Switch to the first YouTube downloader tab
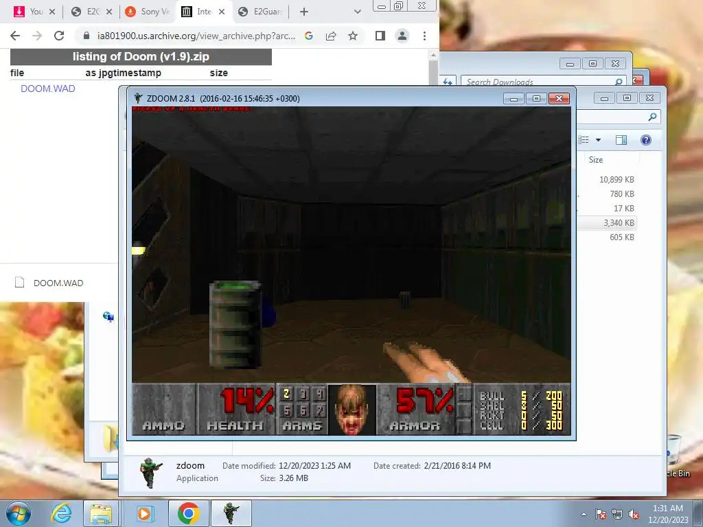Viewport: 703px width, 527px height. coord(29,12)
